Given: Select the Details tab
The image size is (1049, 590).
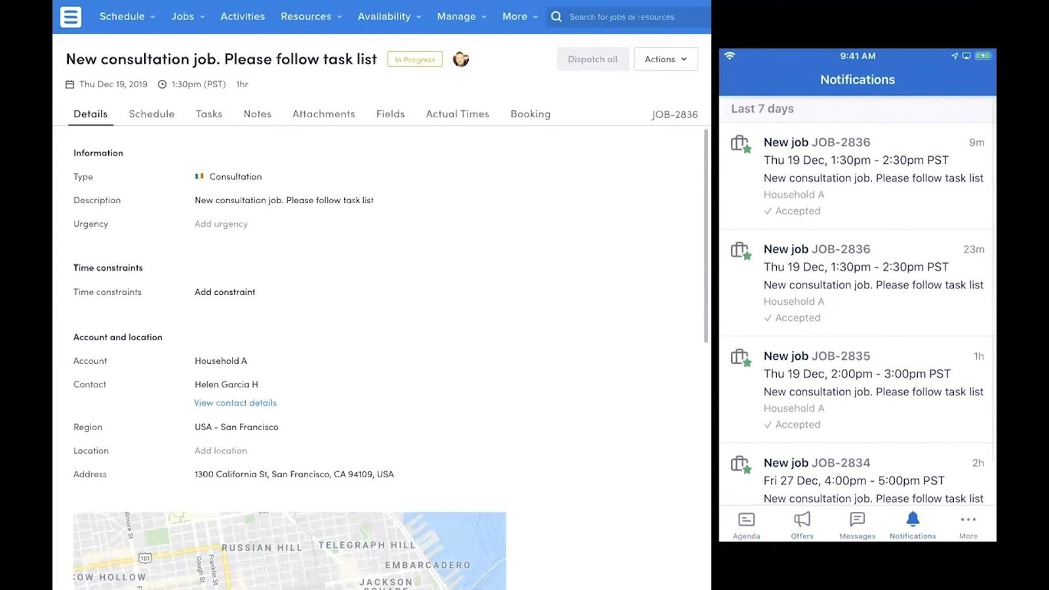Looking at the screenshot, I should (x=90, y=114).
